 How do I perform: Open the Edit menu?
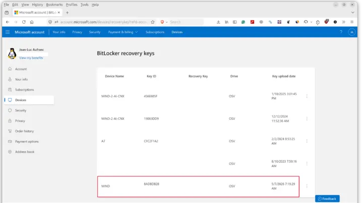coord(15,5)
